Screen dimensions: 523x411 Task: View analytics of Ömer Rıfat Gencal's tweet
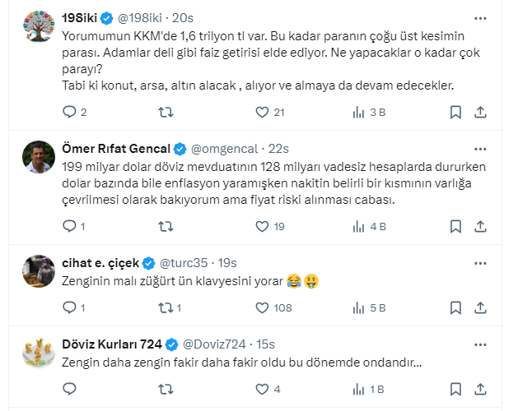[359, 226]
